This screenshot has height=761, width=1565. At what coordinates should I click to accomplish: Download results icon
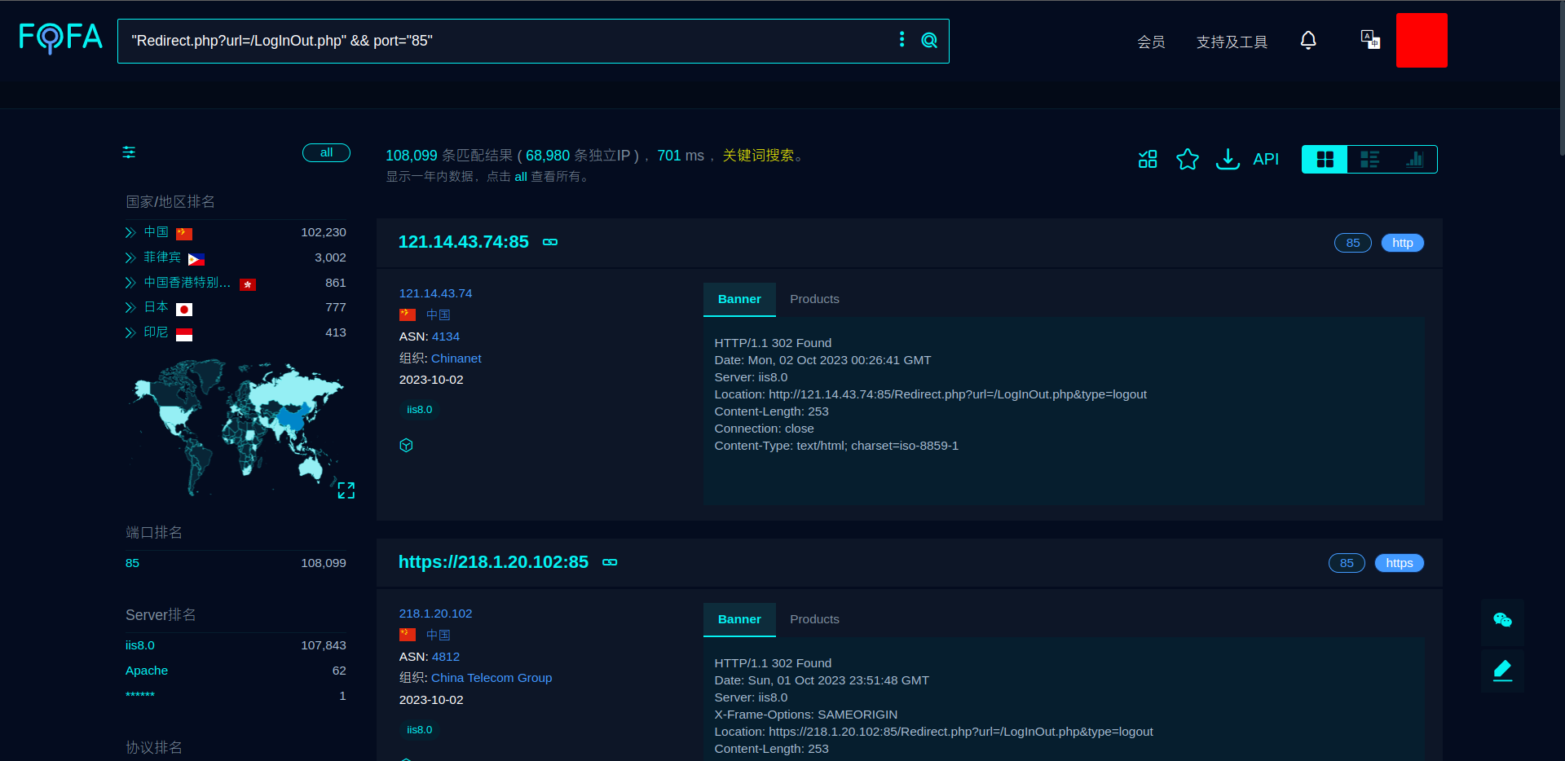[x=1228, y=159]
